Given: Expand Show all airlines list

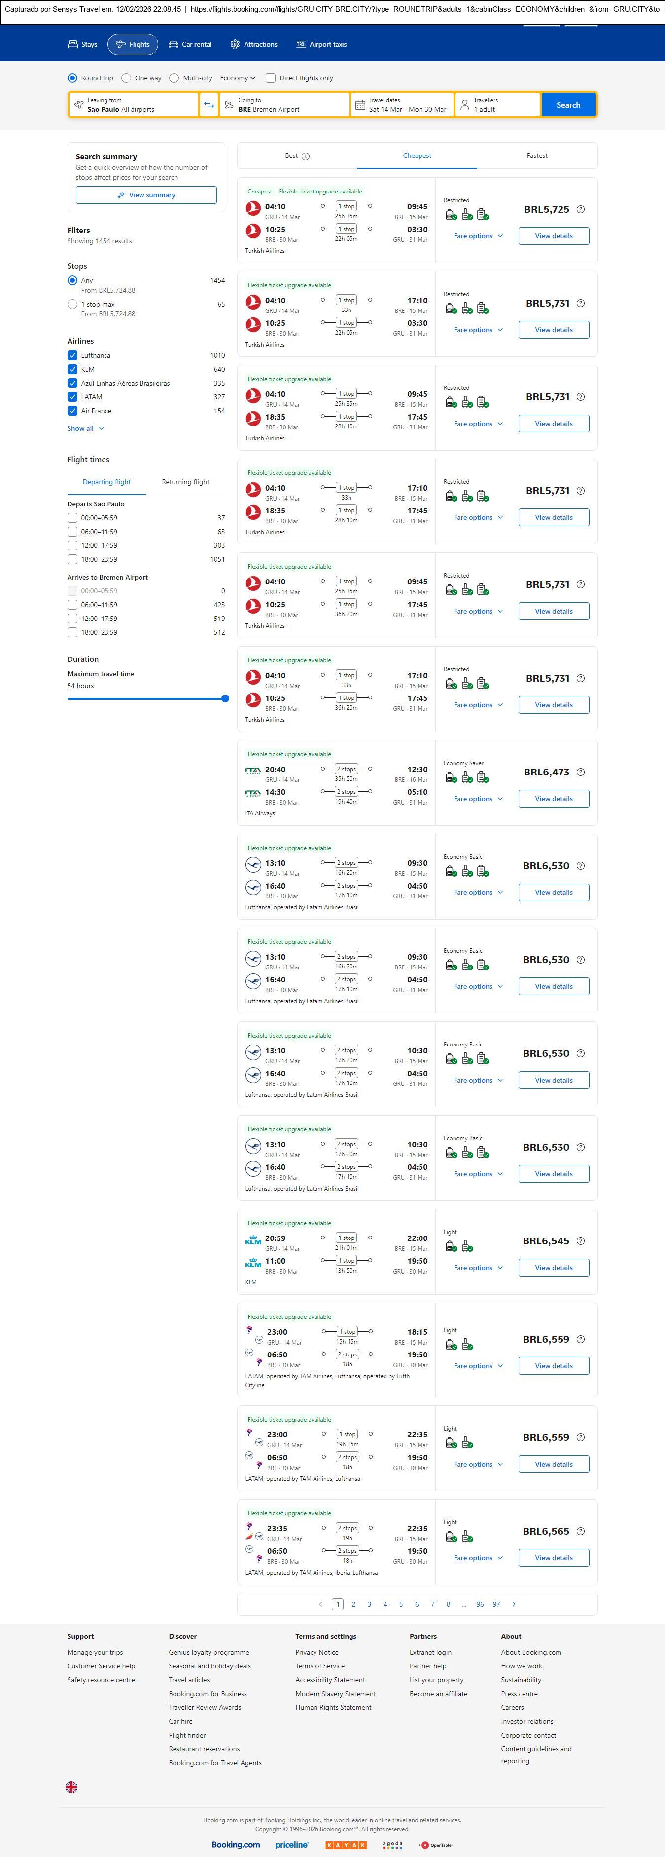Looking at the screenshot, I should coord(86,428).
